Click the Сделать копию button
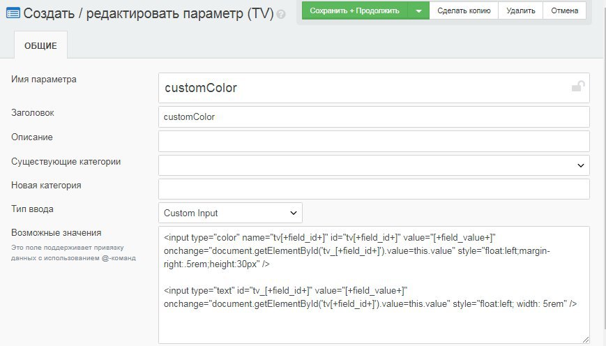Image resolution: width=606 pixels, height=346 pixels. 464,10
